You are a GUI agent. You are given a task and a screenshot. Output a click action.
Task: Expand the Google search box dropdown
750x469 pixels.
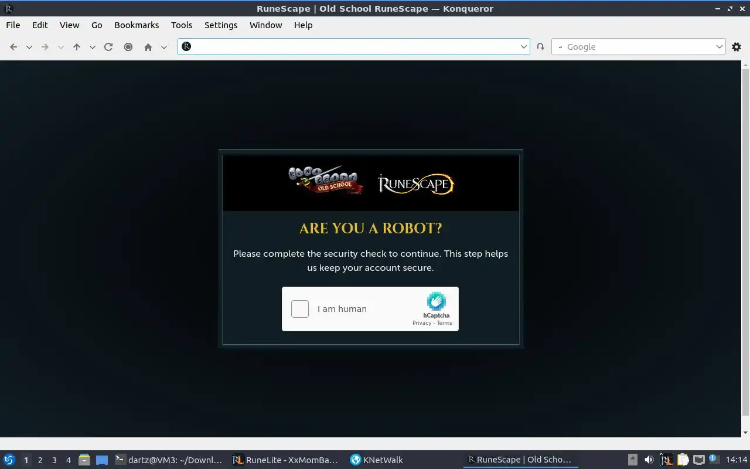(x=720, y=47)
